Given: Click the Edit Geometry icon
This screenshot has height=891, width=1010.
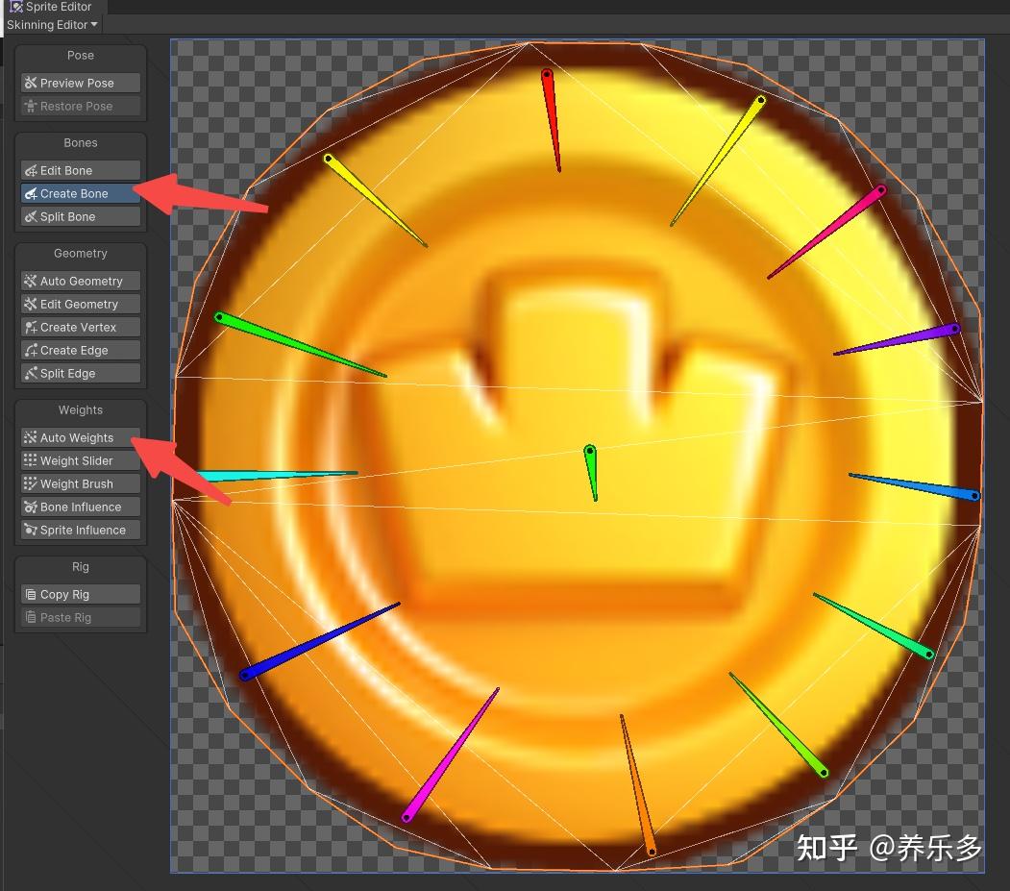Looking at the screenshot, I should point(31,304).
